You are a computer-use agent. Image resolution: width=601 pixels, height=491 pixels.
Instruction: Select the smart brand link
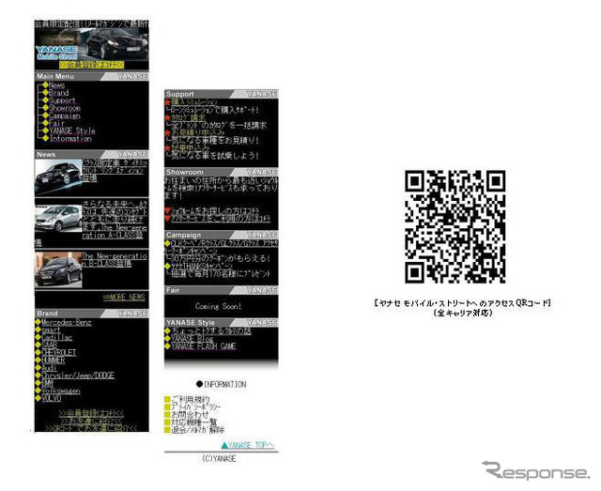pos(51,330)
